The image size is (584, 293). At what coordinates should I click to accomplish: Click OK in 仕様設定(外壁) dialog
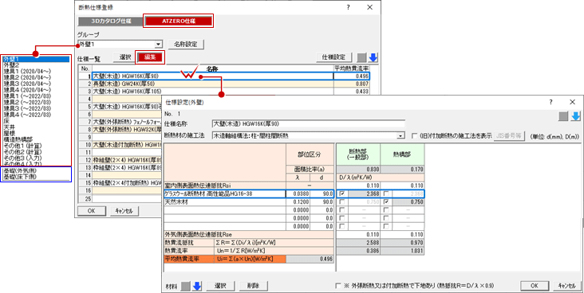(534, 286)
